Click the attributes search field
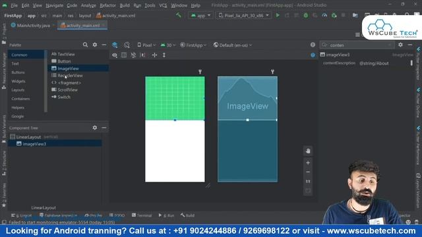The width and height of the screenshot is (422, 237). [x=357, y=45]
